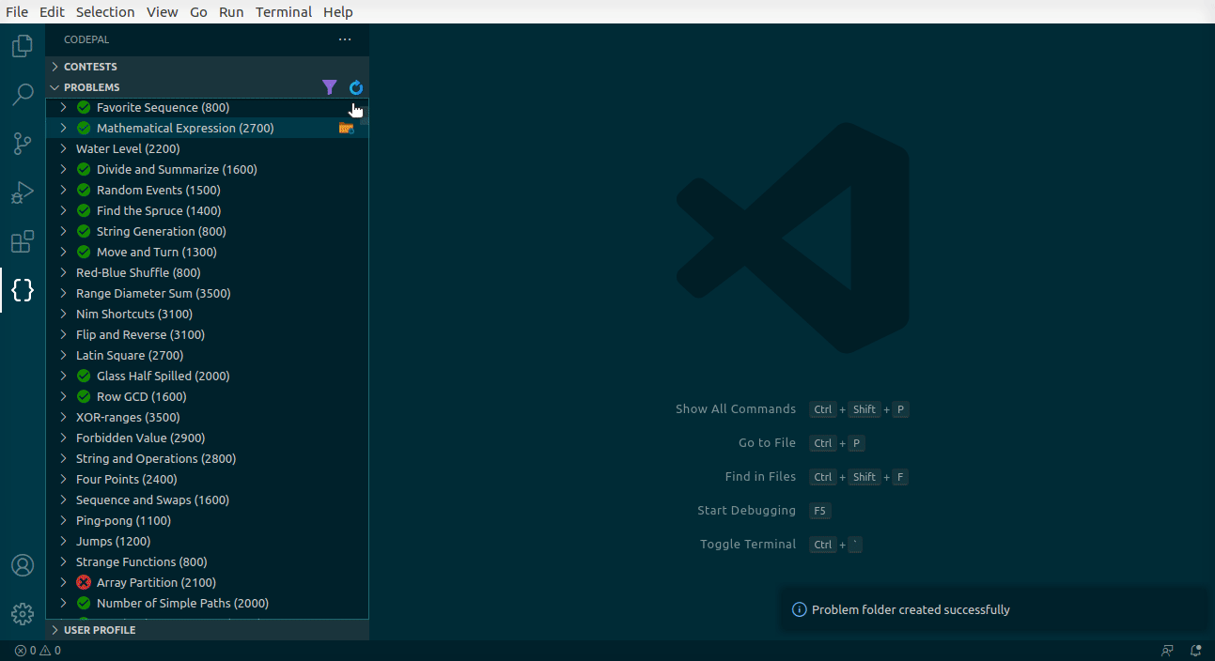Expand the USER PROFILE section
Screen dimensions: 1215x661
pos(207,630)
